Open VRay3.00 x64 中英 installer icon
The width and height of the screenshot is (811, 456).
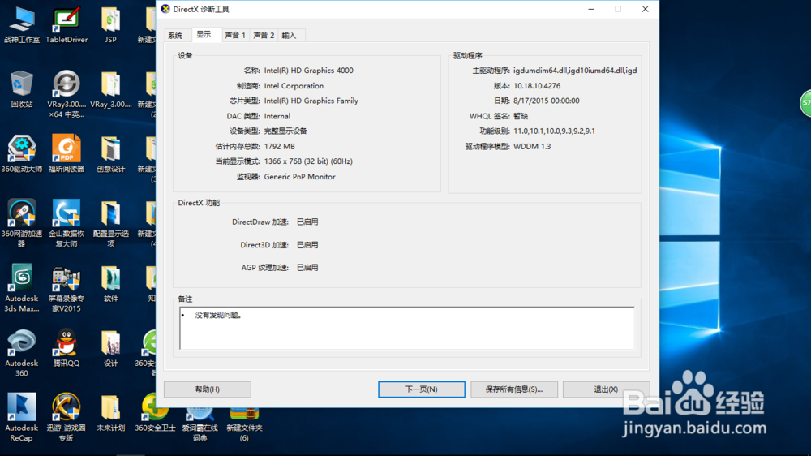67,94
